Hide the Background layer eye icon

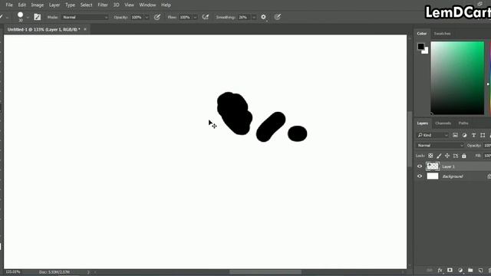pos(420,176)
